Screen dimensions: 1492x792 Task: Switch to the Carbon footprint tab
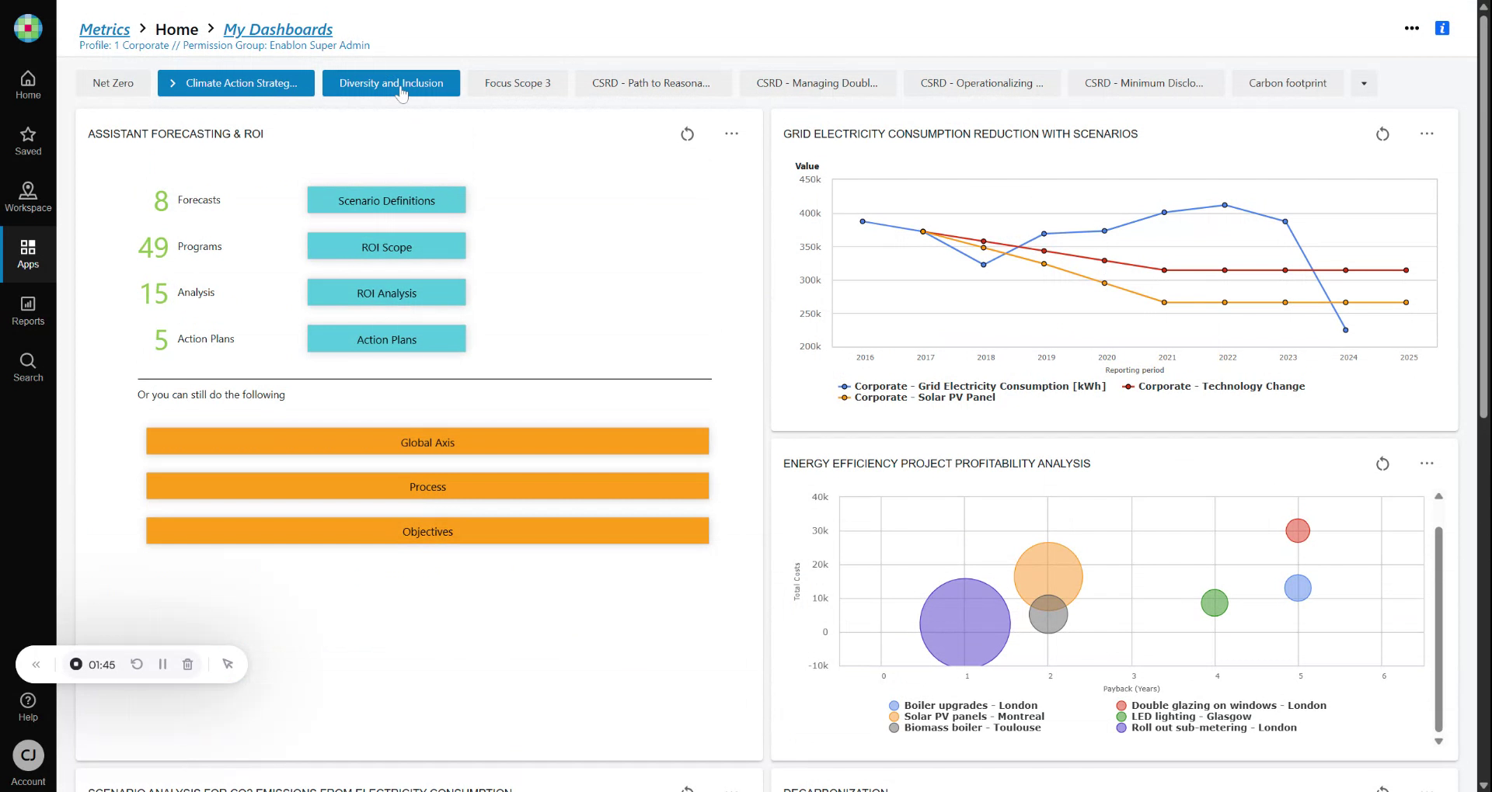point(1287,84)
